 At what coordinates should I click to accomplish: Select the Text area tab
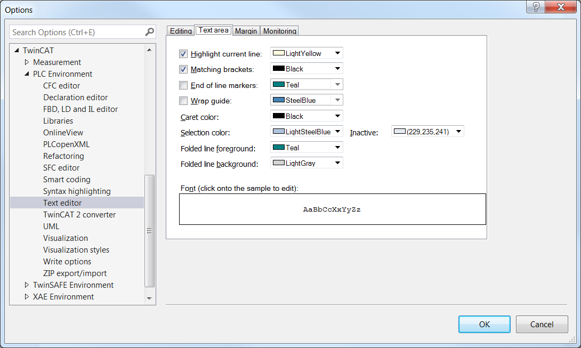click(213, 30)
